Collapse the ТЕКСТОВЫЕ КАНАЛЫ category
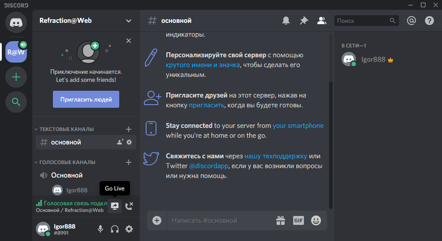This screenshot has height=241, width=442. pyautogui.click(x=66, y=129)
